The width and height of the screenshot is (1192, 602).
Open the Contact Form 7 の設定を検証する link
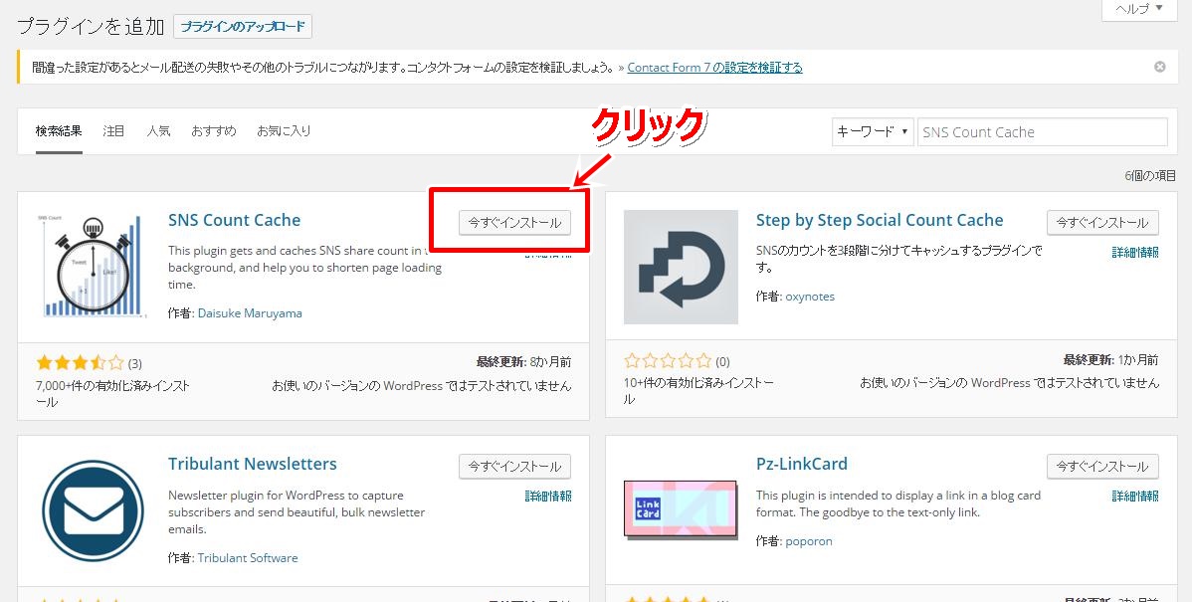click(x=714, y=67)
